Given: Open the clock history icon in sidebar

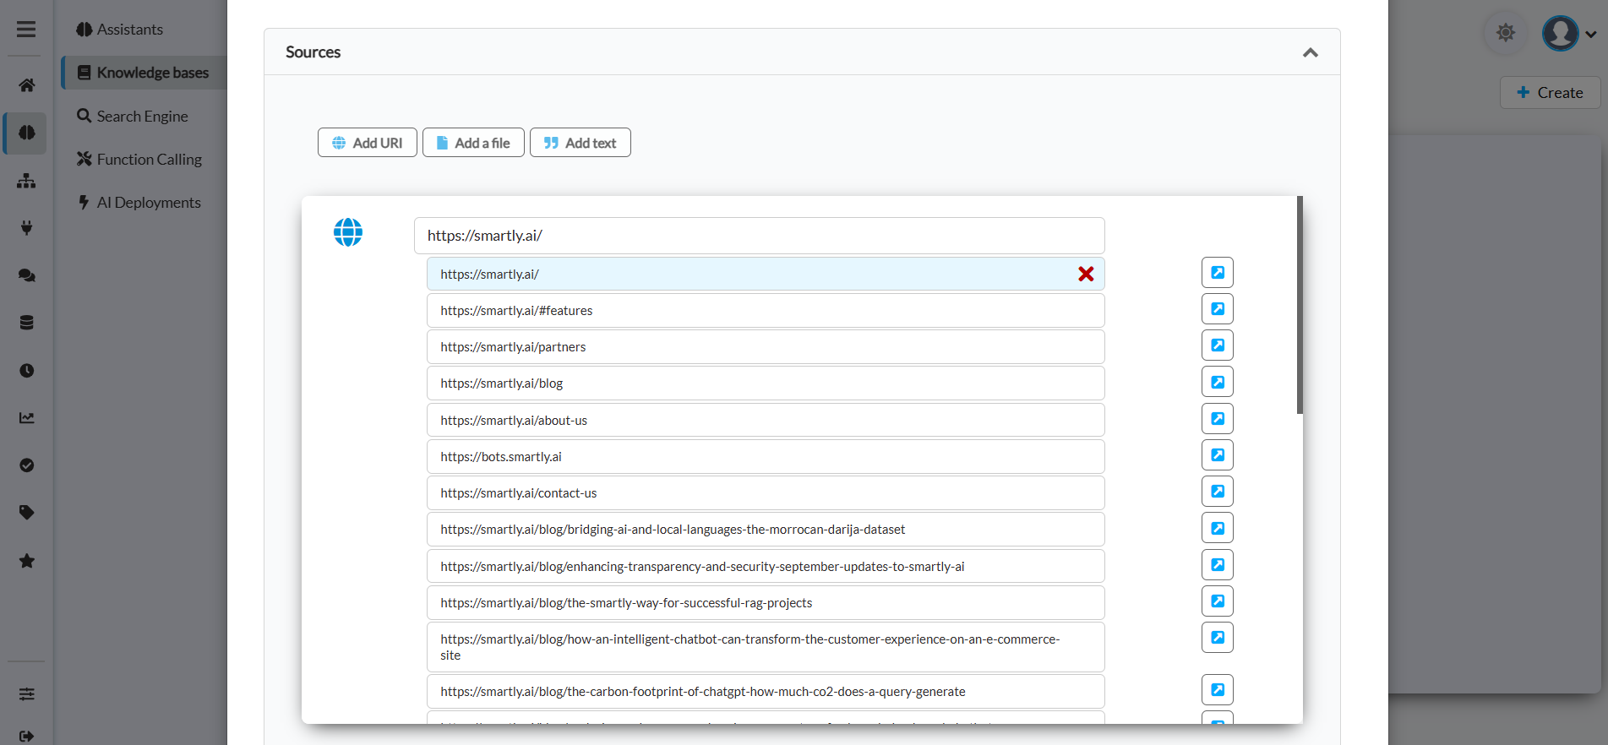Looking at the screenshot, I should click(26, 370).
